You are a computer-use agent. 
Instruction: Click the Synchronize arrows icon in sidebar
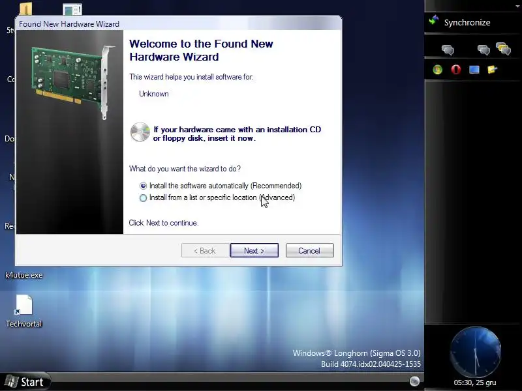tap(434, 21)
